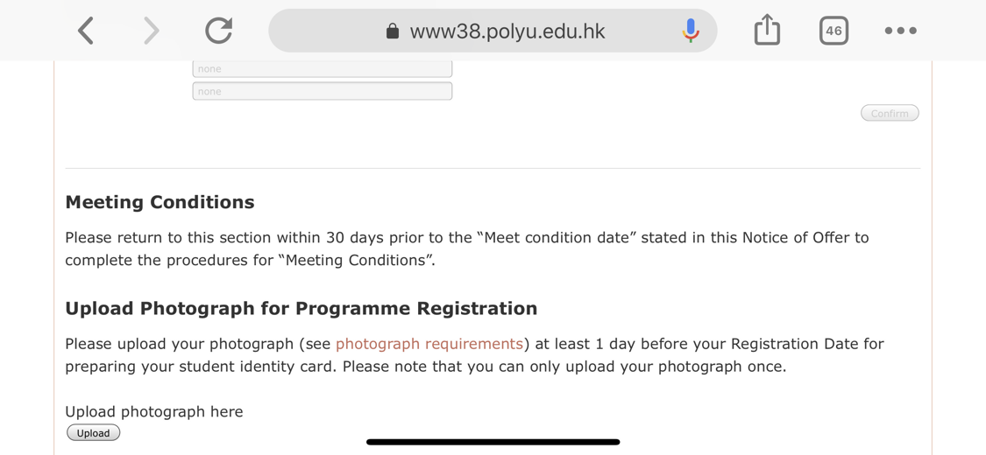This screenshot has height=455, width=986.
Task: Open the tab switcher showing 46 tabs
Action: (833, 31)
